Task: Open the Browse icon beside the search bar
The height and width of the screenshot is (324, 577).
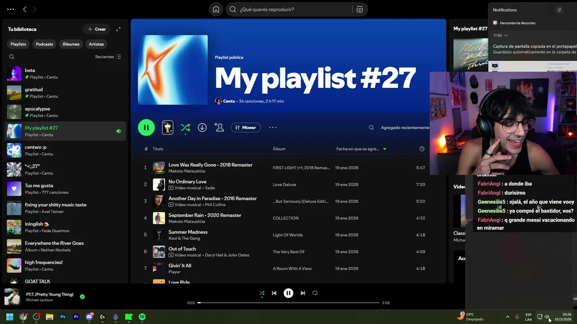Action: [x=360, y=9]
